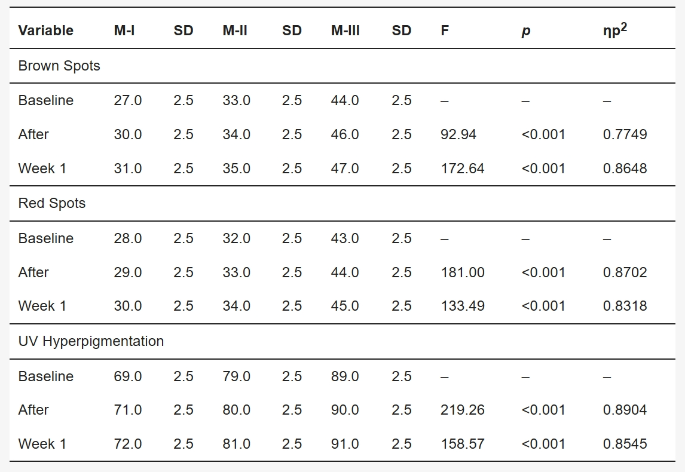Select the UV Hyperpigmentation section row
Image resolution: width=685 pixels, height=472 pixels.
[342, 341]
